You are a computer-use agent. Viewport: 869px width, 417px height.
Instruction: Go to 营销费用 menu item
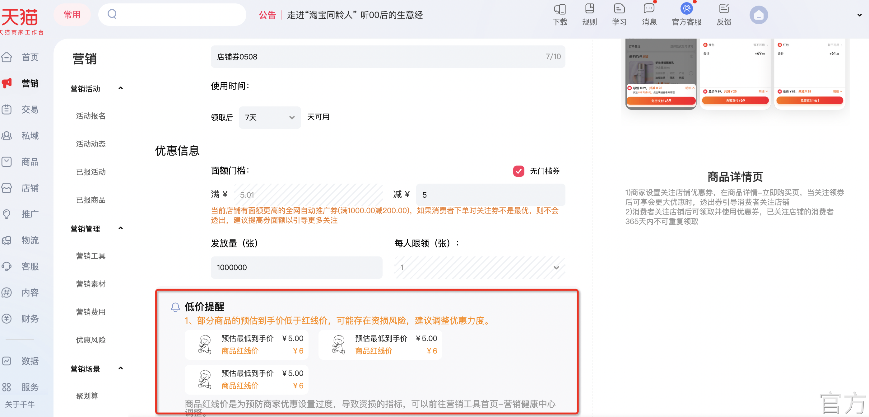(x=91, y=312)
